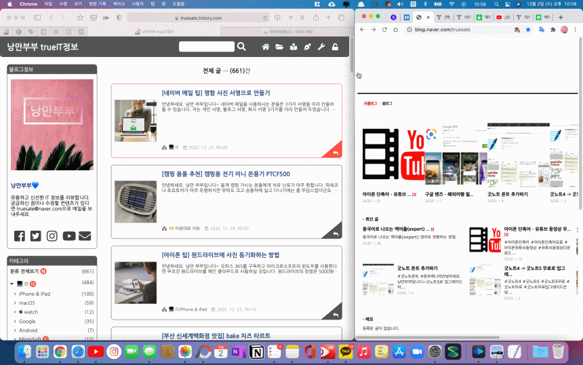Open the wrench admin icon in the Tistory header
The image size is (583, 365).
tap(321, 47)
